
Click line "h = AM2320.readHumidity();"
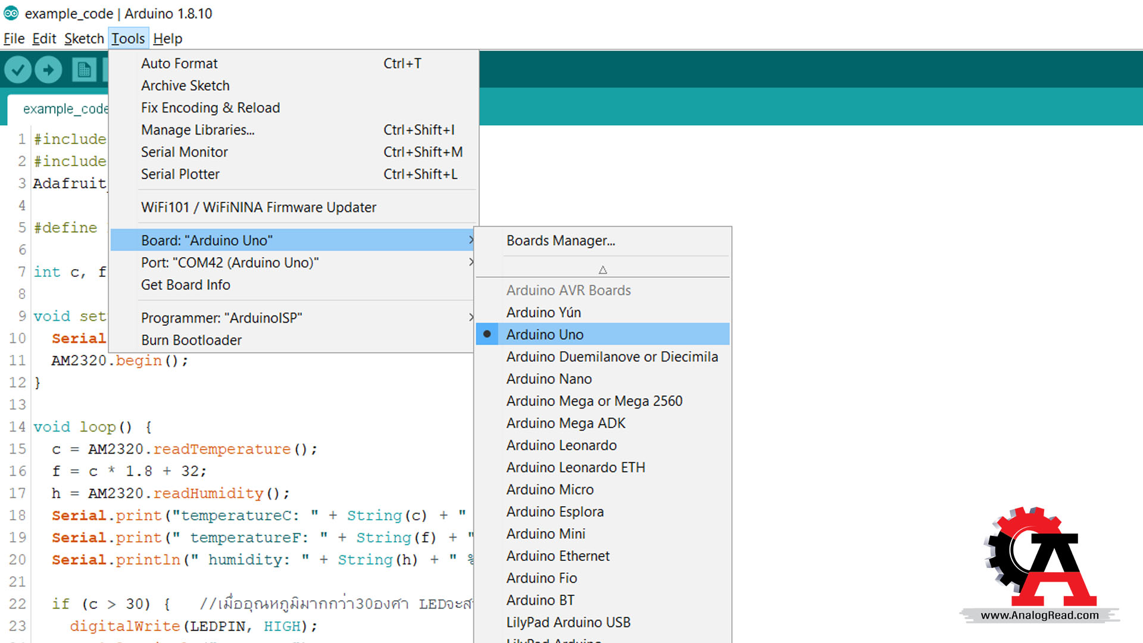pyautogui.click(x=171, y=494)
